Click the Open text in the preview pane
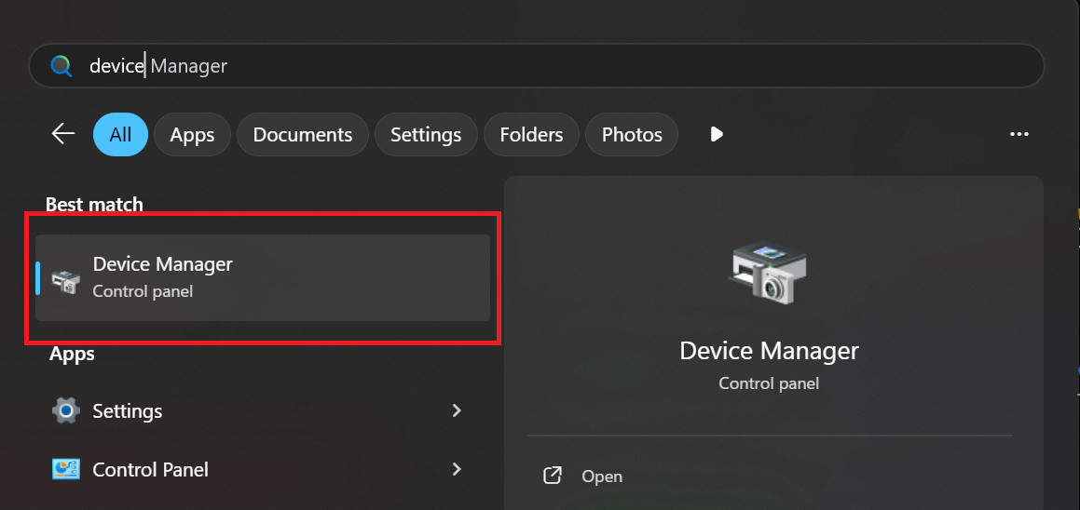This screenshot has width=1080, height=510. pos(602,476)
